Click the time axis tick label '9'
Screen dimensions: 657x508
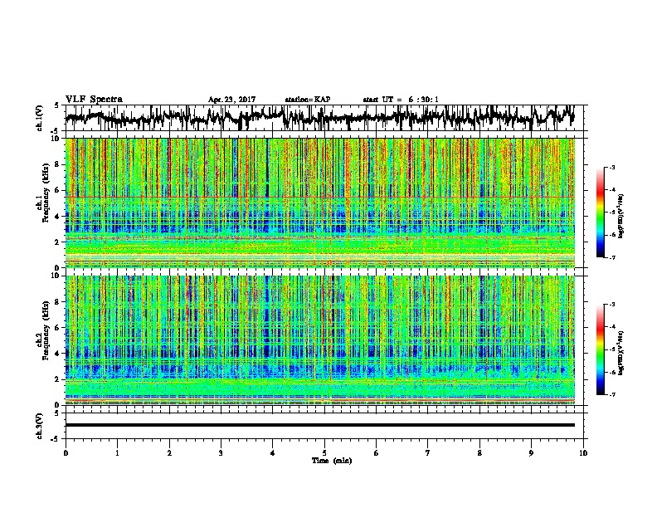click(531, 453)
